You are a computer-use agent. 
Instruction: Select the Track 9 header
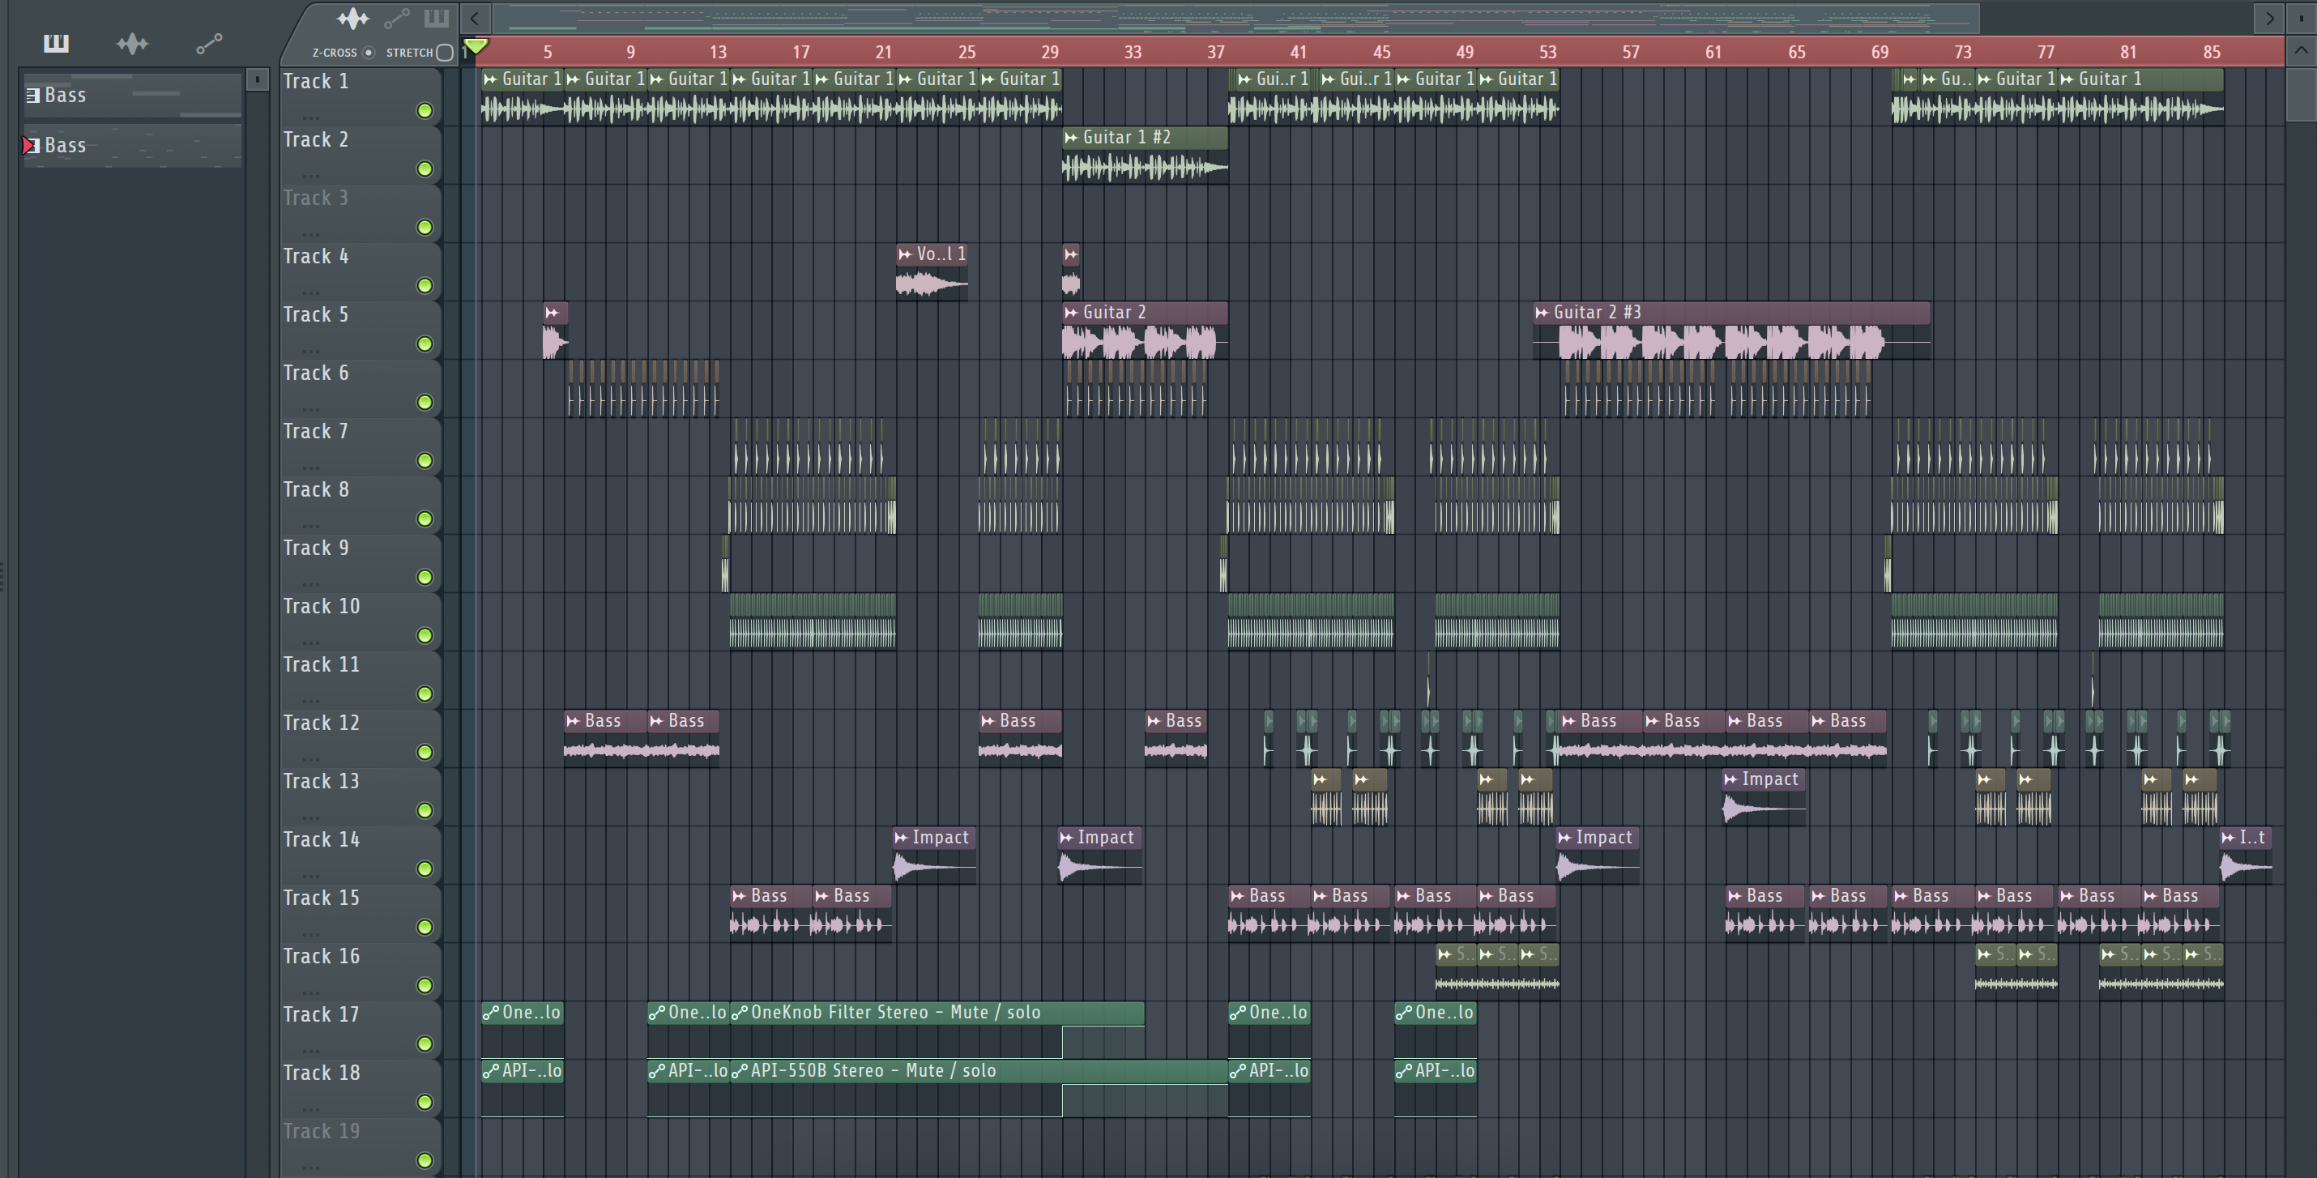pos(360,564)
